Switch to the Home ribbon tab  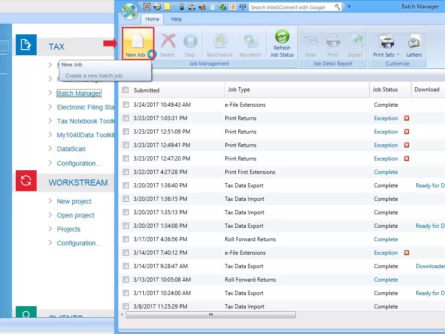pyautogui.click(x=153, y=19)
